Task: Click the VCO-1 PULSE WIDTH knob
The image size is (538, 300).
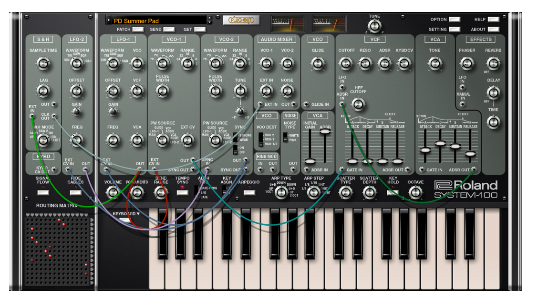Action: tap(162, 91)
